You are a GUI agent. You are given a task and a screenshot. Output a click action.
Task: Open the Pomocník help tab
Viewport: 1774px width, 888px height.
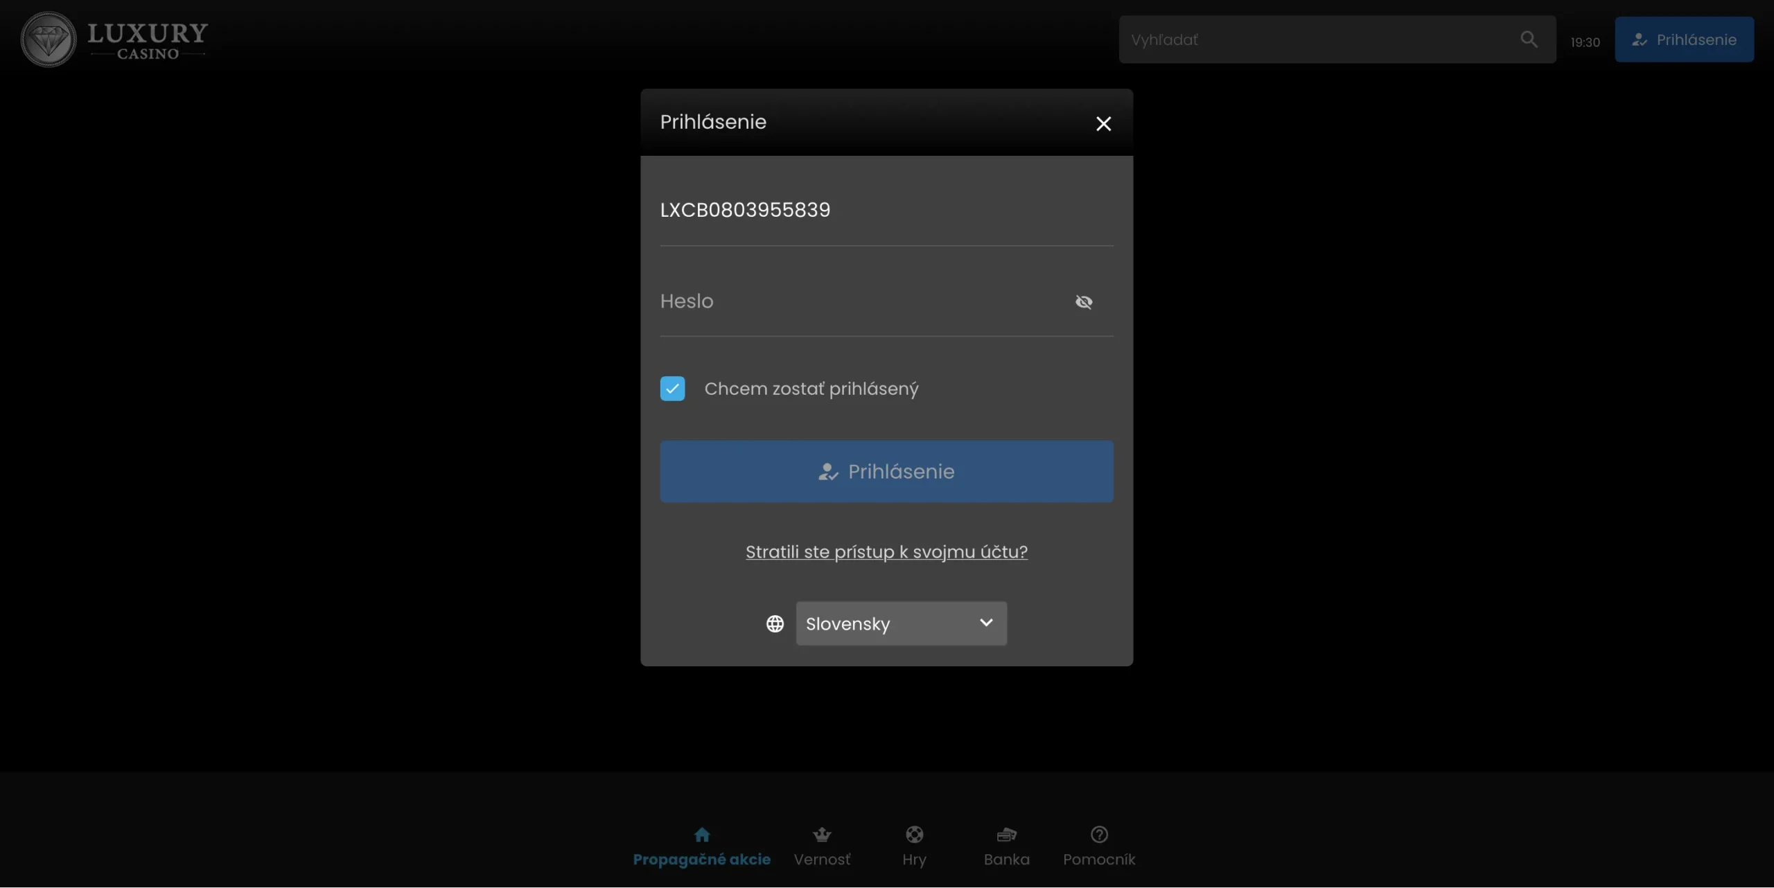pyautogui.click(x=1099, y=846)
